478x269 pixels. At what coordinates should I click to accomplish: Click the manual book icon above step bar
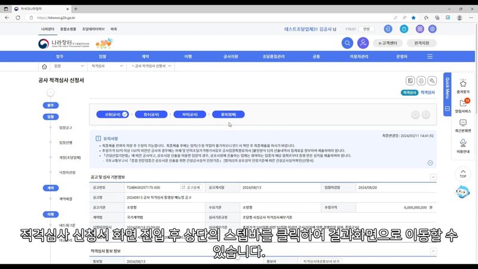410,81
